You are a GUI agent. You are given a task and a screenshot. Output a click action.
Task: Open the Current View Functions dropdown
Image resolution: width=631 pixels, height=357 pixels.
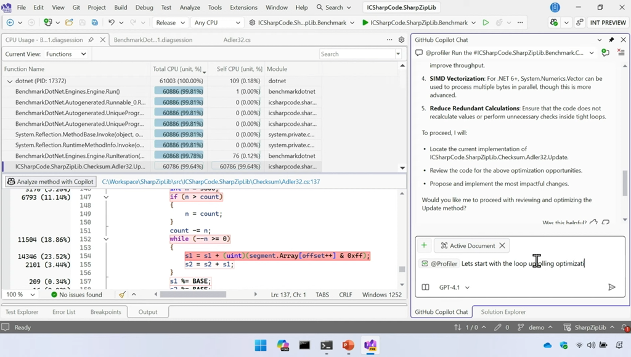[x=66, y=54]
